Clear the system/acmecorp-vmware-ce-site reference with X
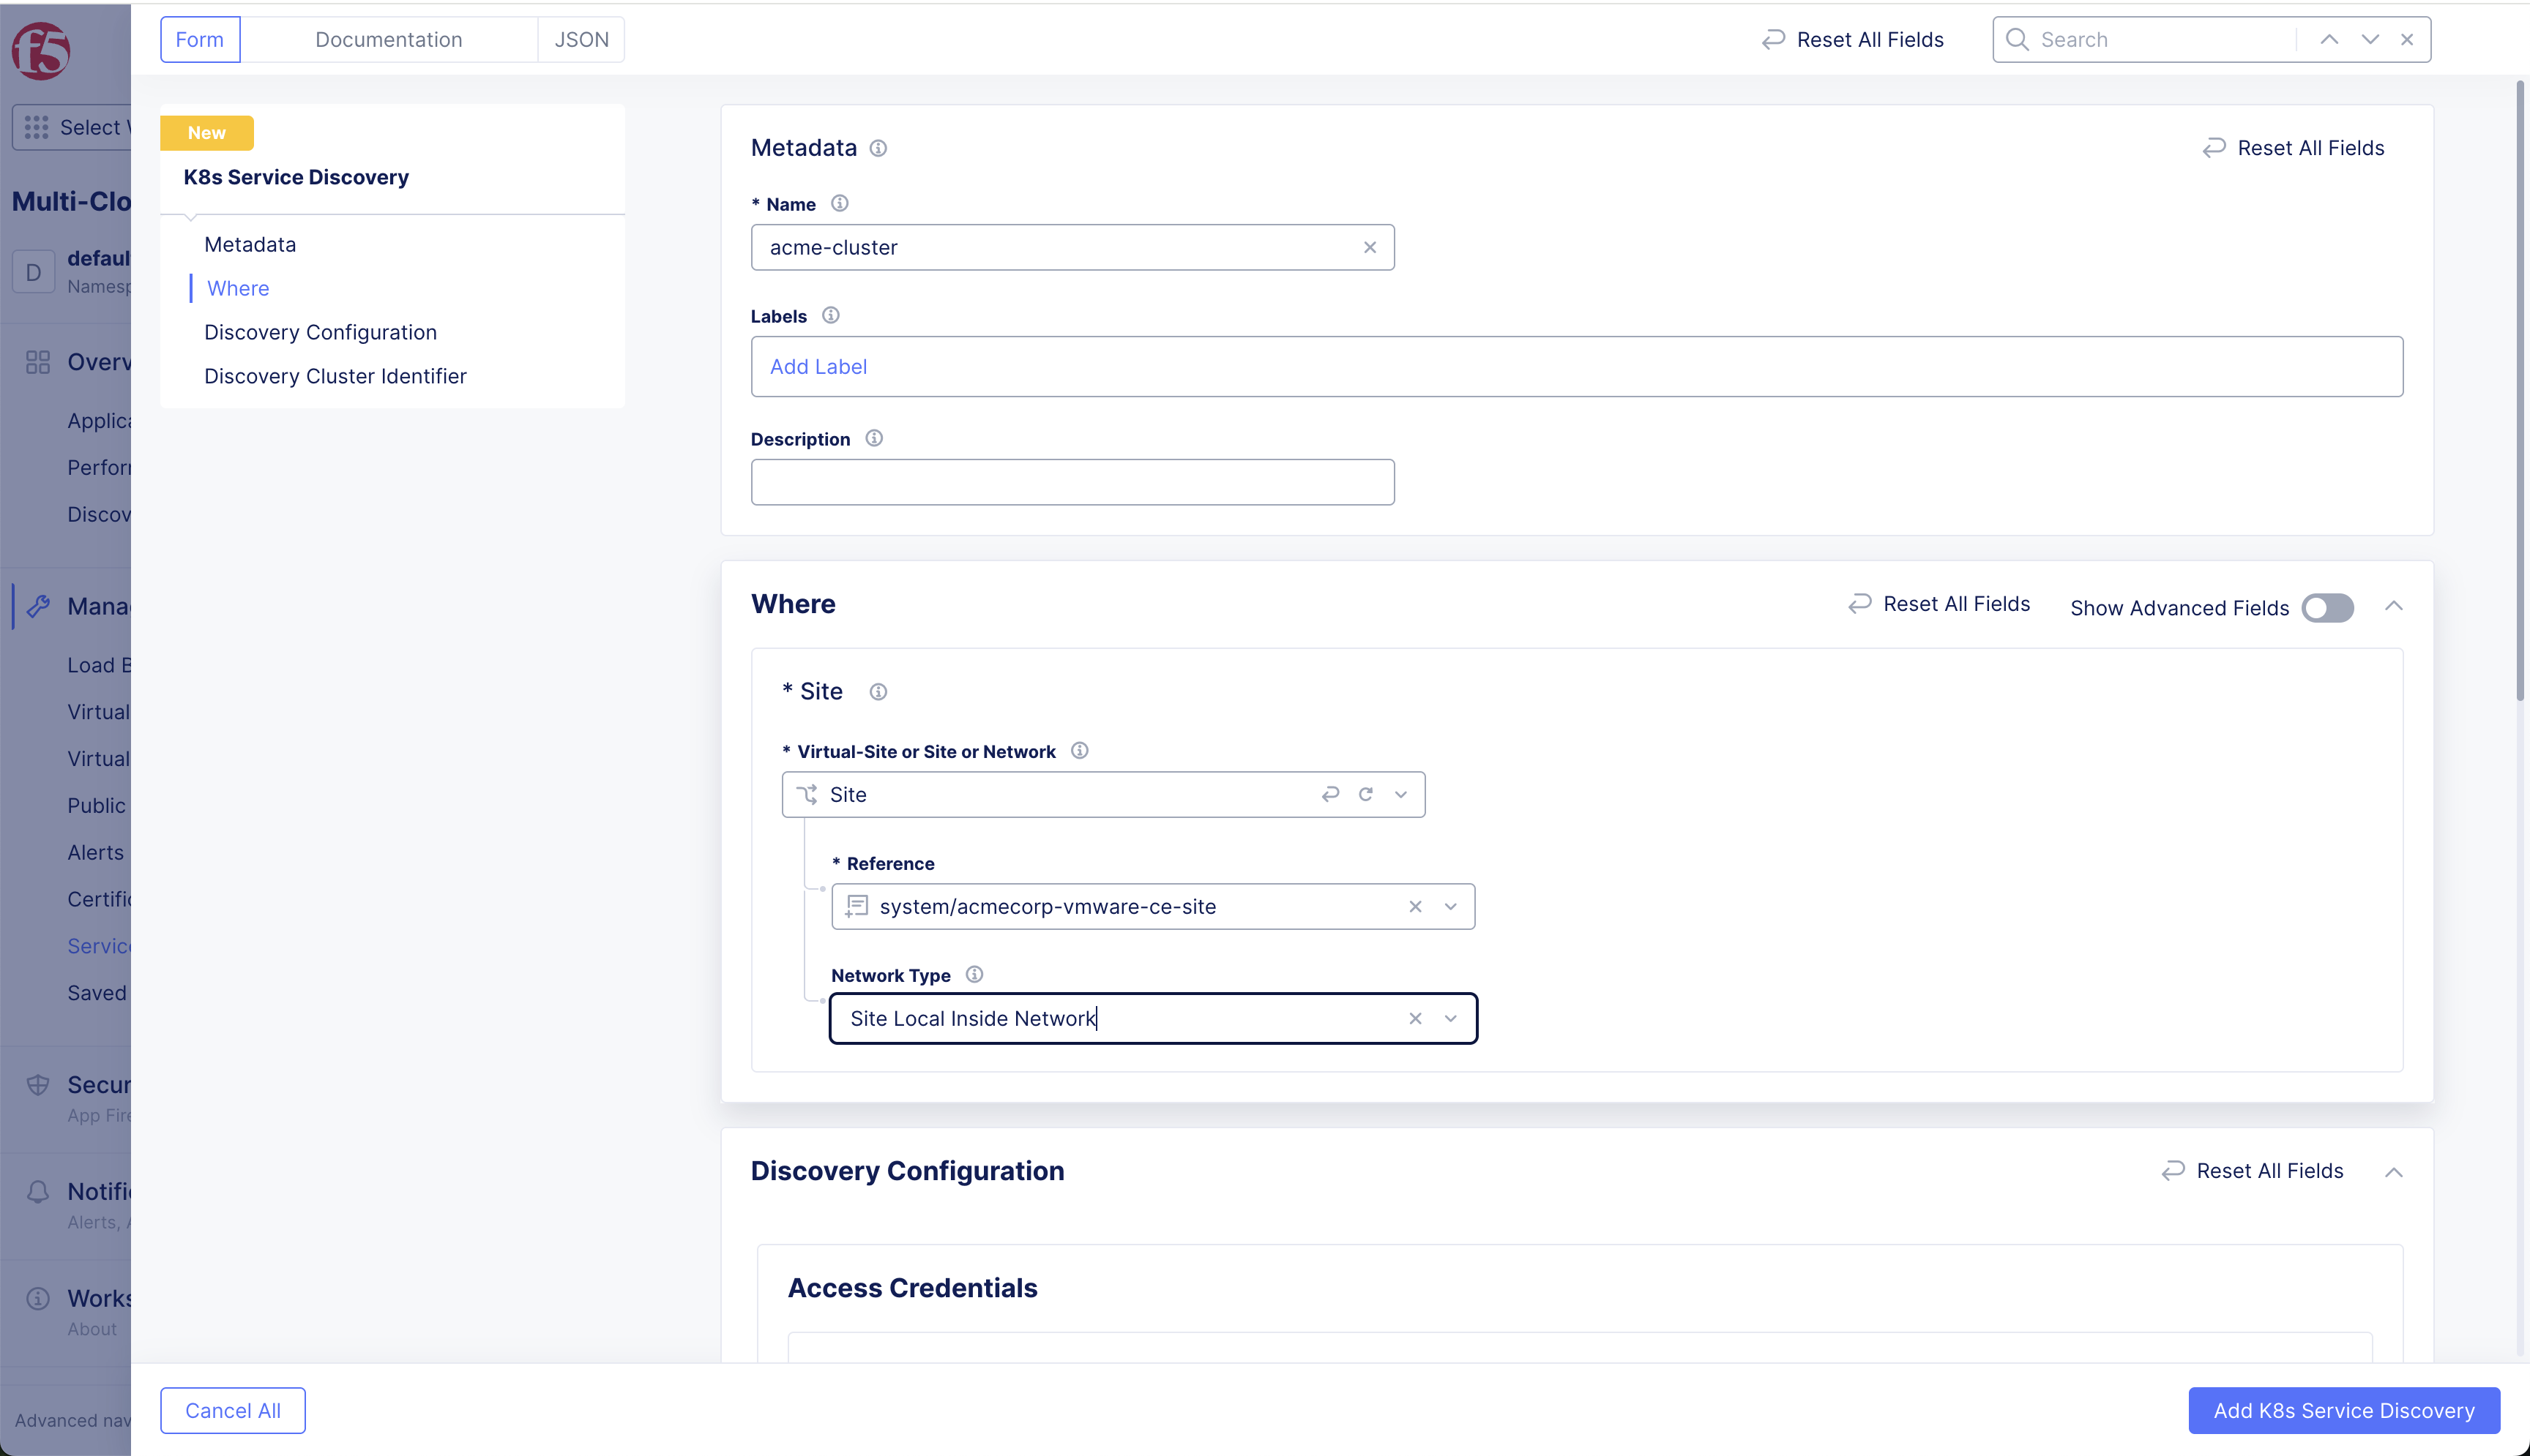 pyautogui.click(x=1416, y=906)
